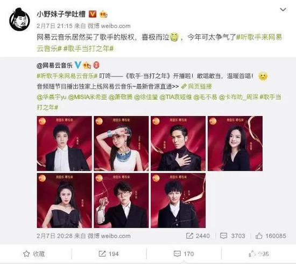Image resolution: width=296 pixels, height=264 pixels.
Task: Open the @毛不易 mention
Action: point(206,97)
